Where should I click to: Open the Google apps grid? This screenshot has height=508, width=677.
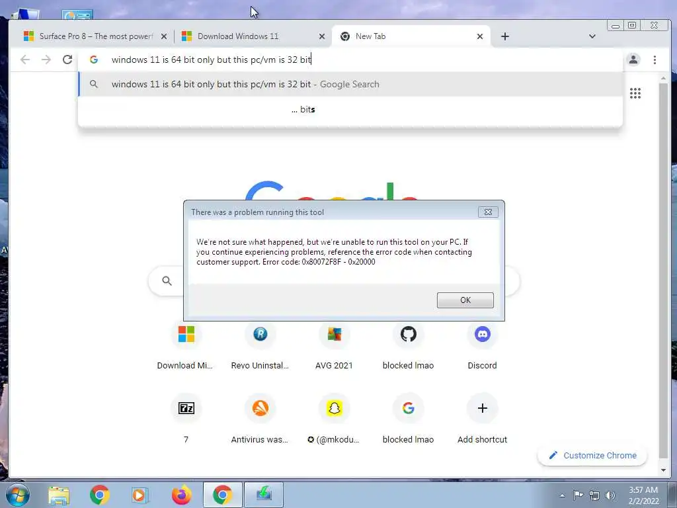[635, 93]
